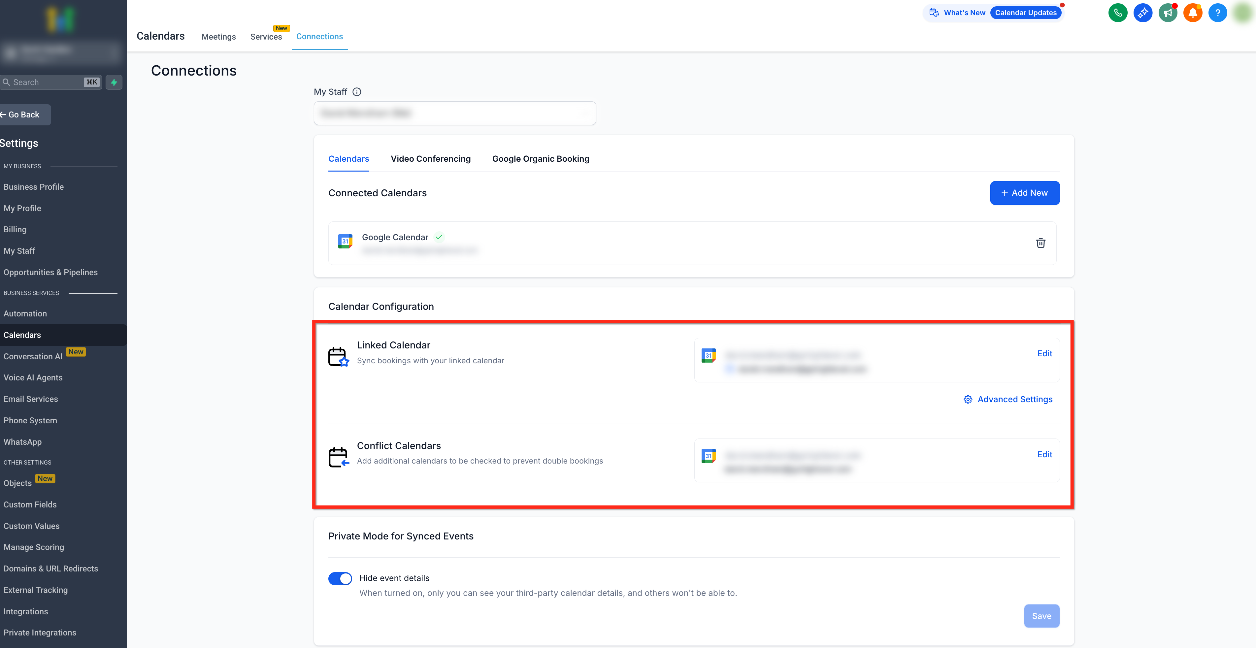Switch to the Google Organic Booking tab

[x=540, y=159]
